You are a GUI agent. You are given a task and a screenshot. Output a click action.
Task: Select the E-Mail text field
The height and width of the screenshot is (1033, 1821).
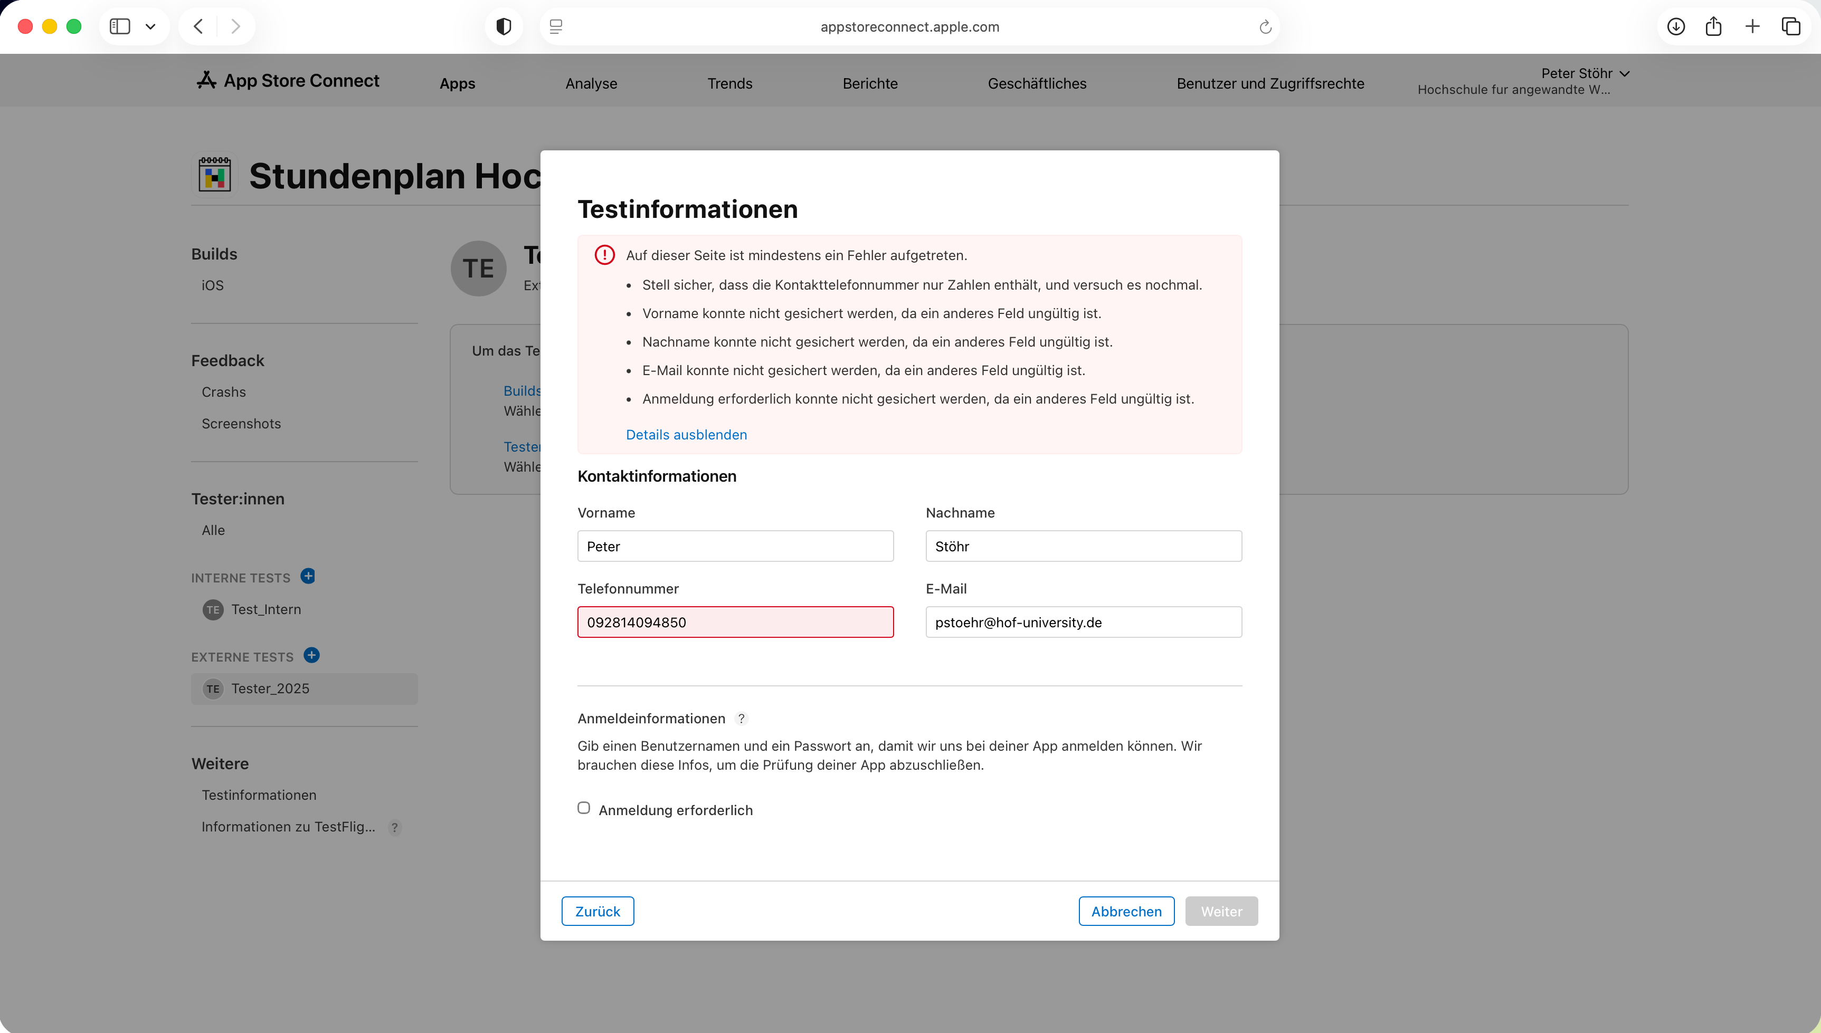tap(1083, 622)
